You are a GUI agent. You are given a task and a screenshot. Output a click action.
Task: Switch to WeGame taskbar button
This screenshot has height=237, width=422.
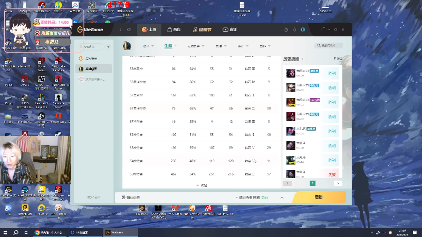coord(120,232)
